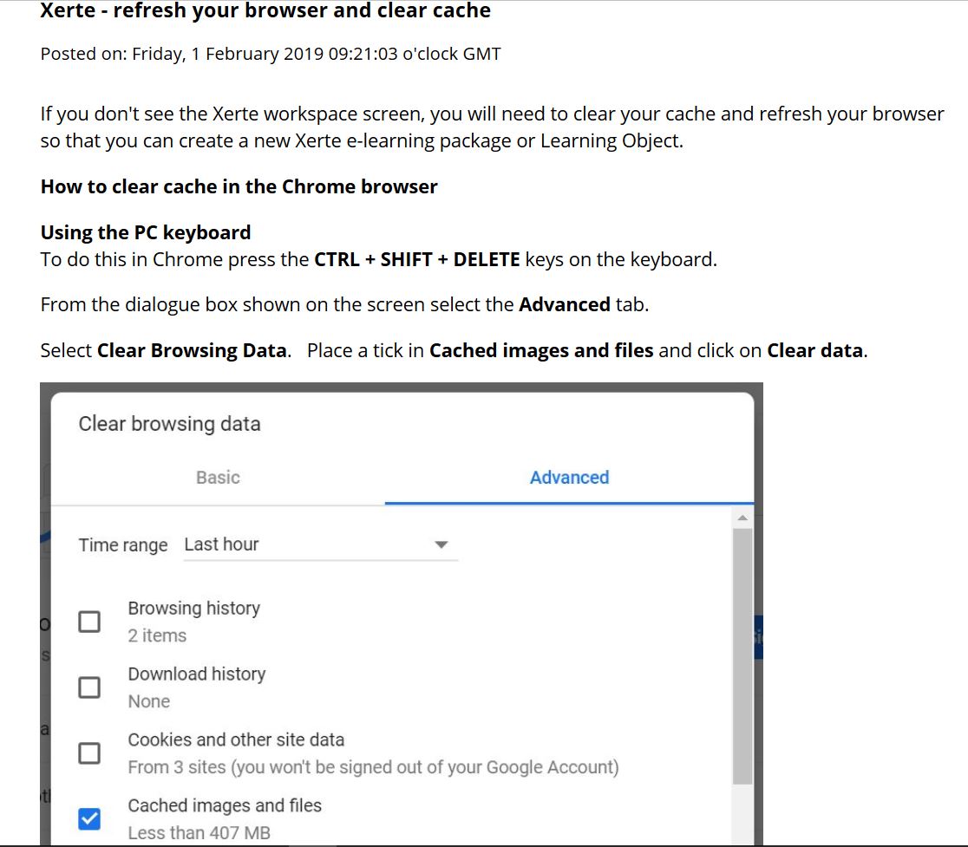Click the dialog scrollbar up arrow
Screen dimensions: 968x847
tap(742, 518)
